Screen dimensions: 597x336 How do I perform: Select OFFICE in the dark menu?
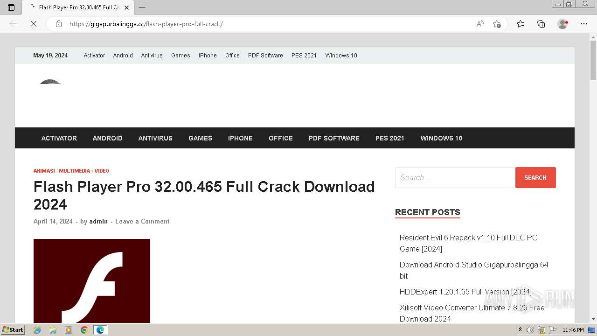[x=281, y=138]
